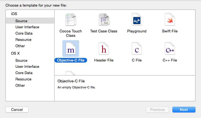Click the Cocoa Touch Class label

(x=71, y=33)
